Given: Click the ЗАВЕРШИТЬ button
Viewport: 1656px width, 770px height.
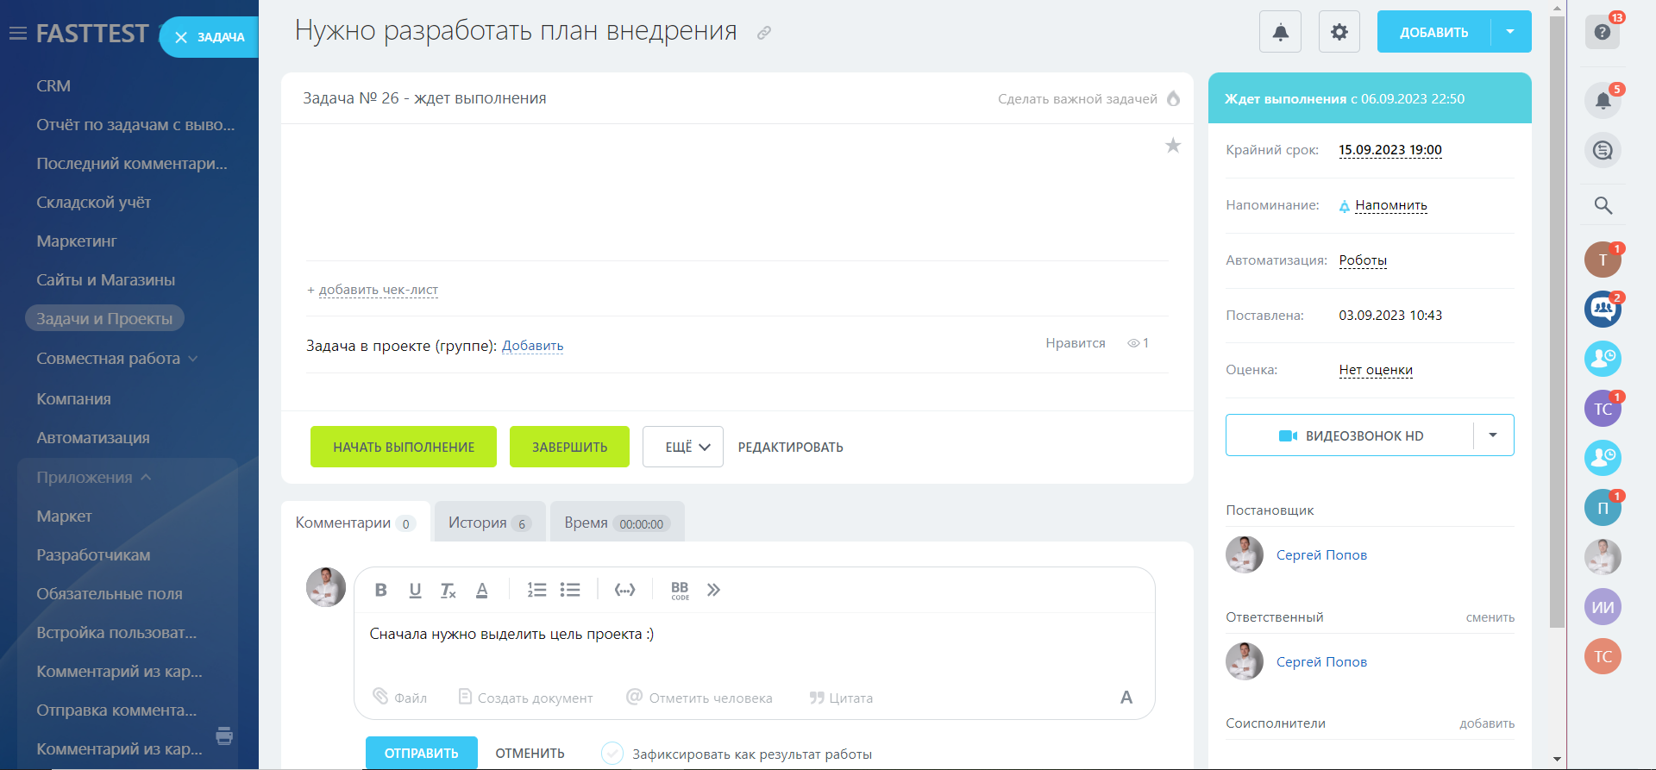Looking at the screenshot, I should point(569,447).
